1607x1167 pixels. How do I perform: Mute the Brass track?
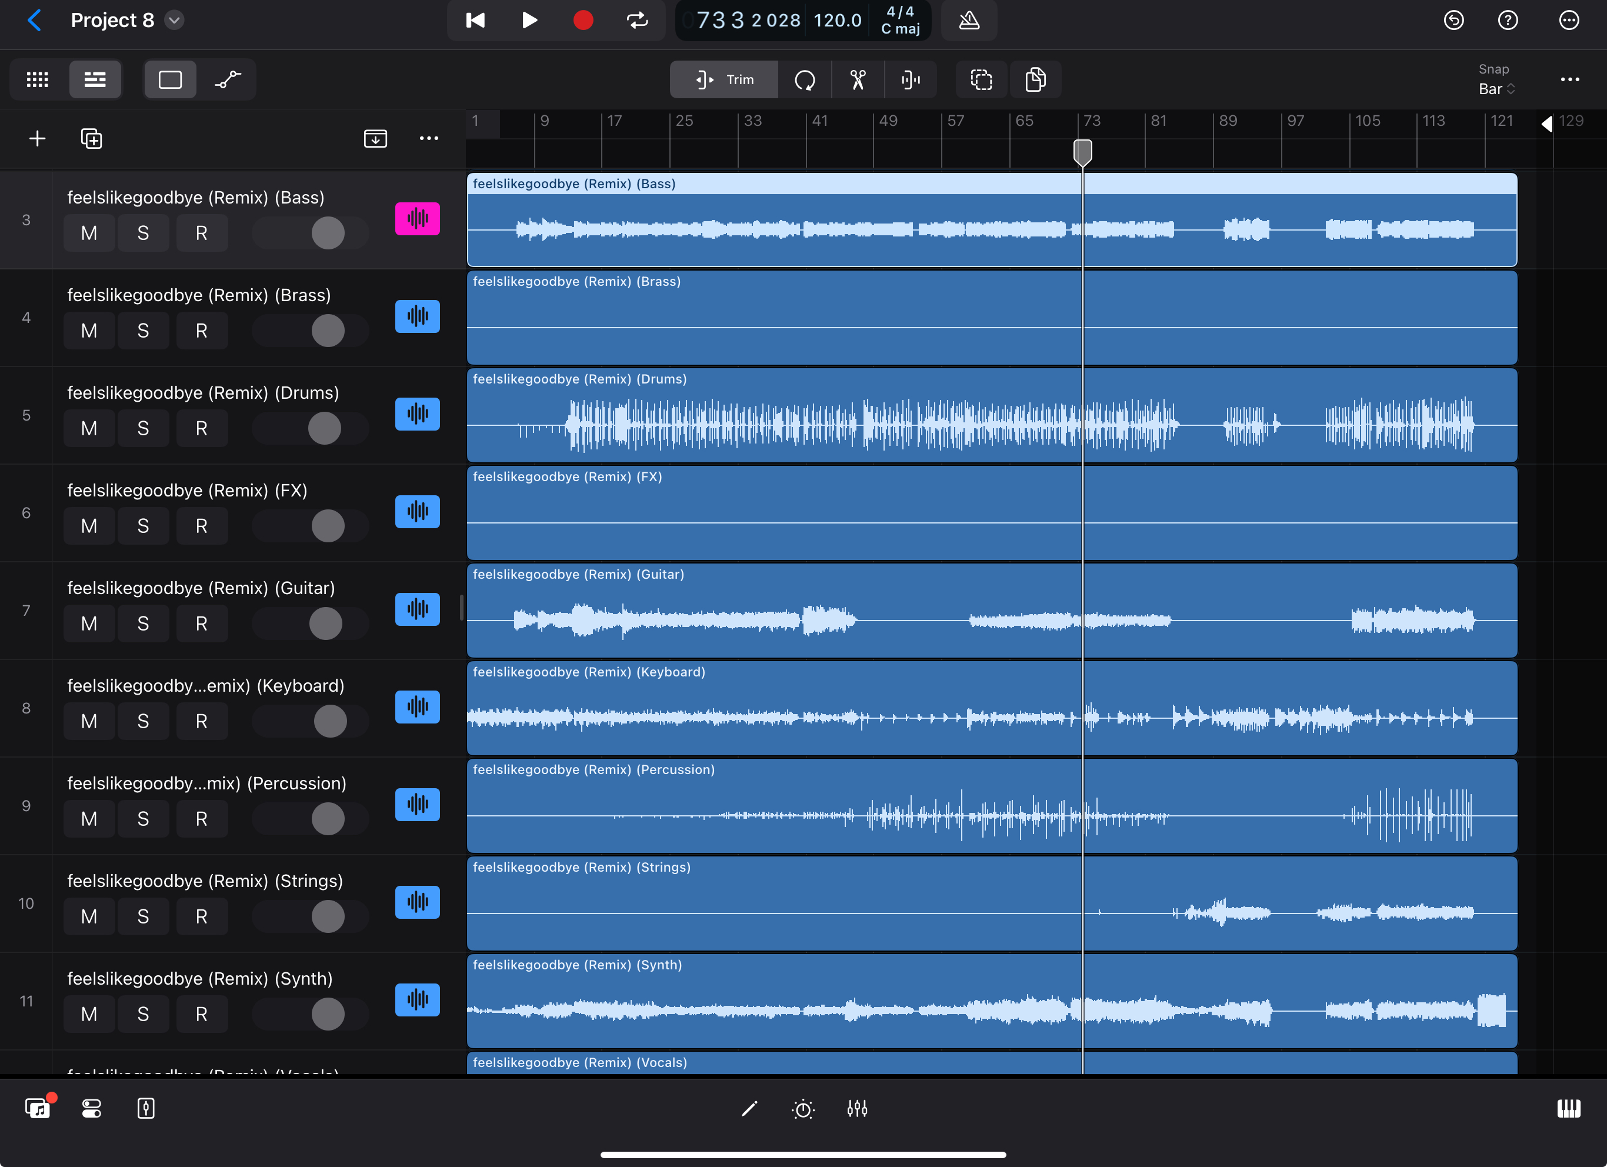coord(89,330)
